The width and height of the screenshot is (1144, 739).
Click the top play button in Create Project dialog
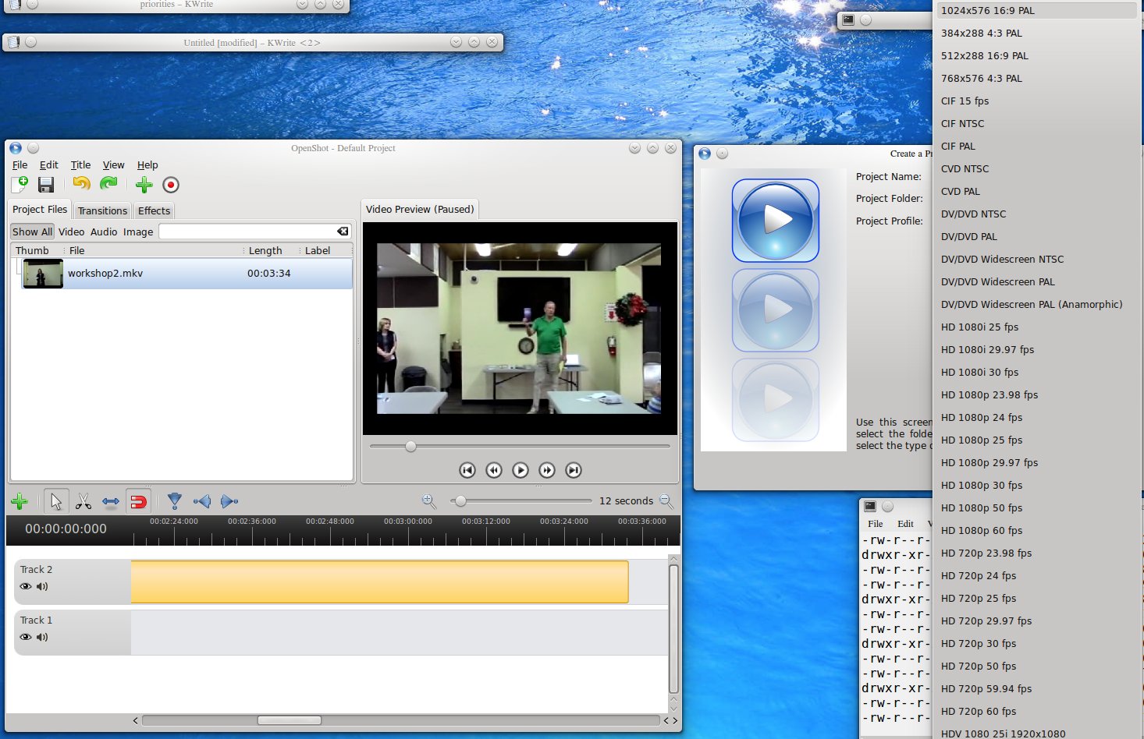coord(775,221)
